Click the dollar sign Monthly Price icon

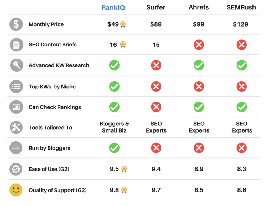(x=16, y=24)
